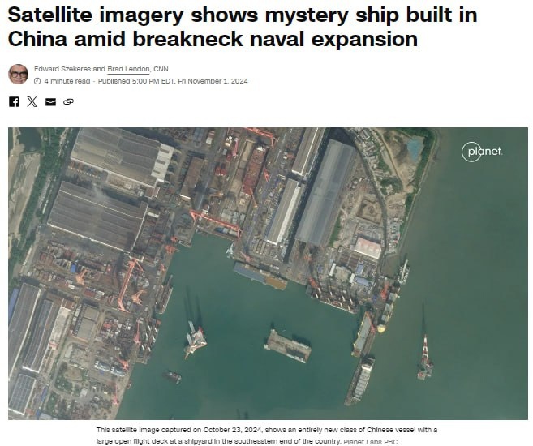Share article on X icon

pyautogui.click(x=32, y=101)
